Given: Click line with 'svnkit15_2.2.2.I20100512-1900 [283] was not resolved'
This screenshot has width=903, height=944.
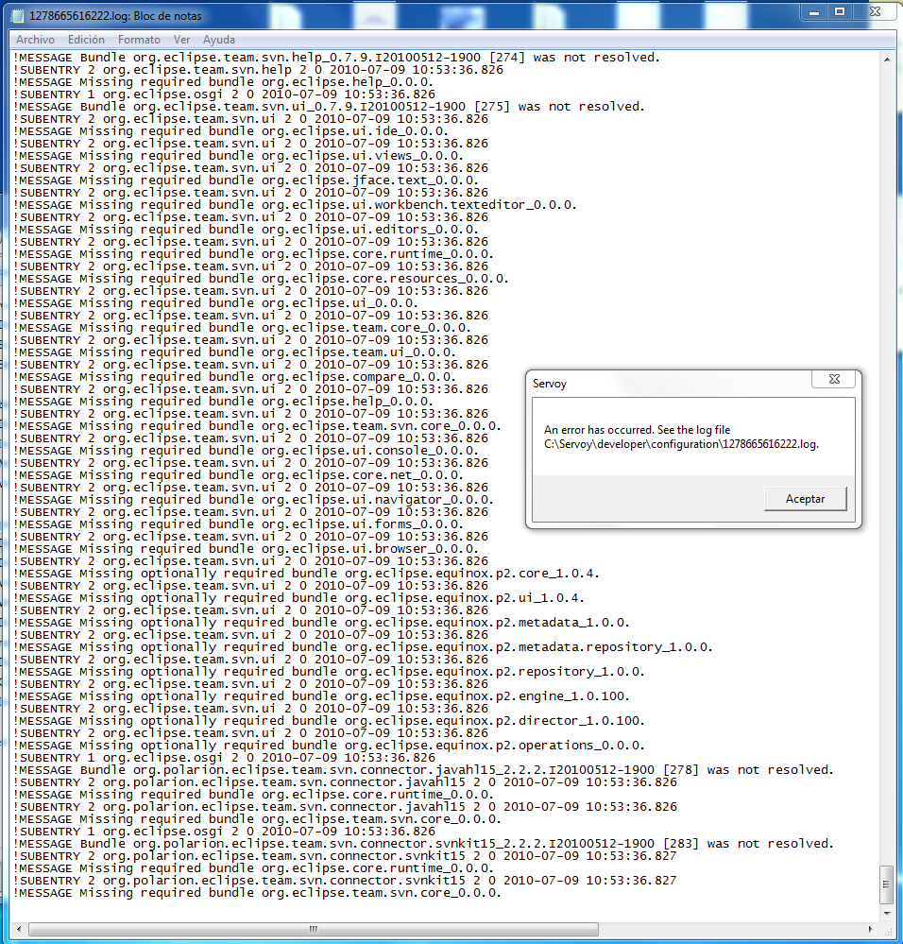Looking at the screenshot, I should point(423,844).
